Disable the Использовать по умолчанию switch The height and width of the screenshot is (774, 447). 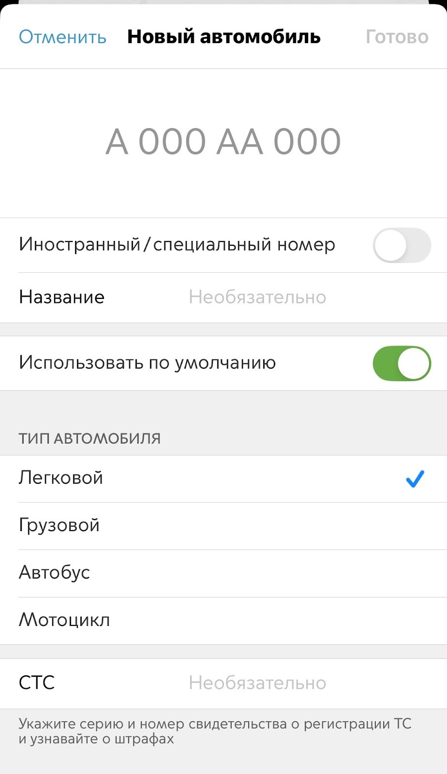(x=401, y=363)
